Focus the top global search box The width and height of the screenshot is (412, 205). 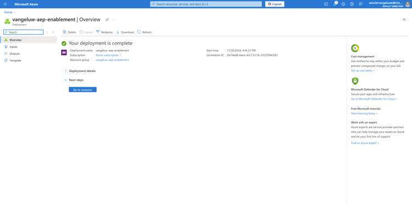coord(206,4)
